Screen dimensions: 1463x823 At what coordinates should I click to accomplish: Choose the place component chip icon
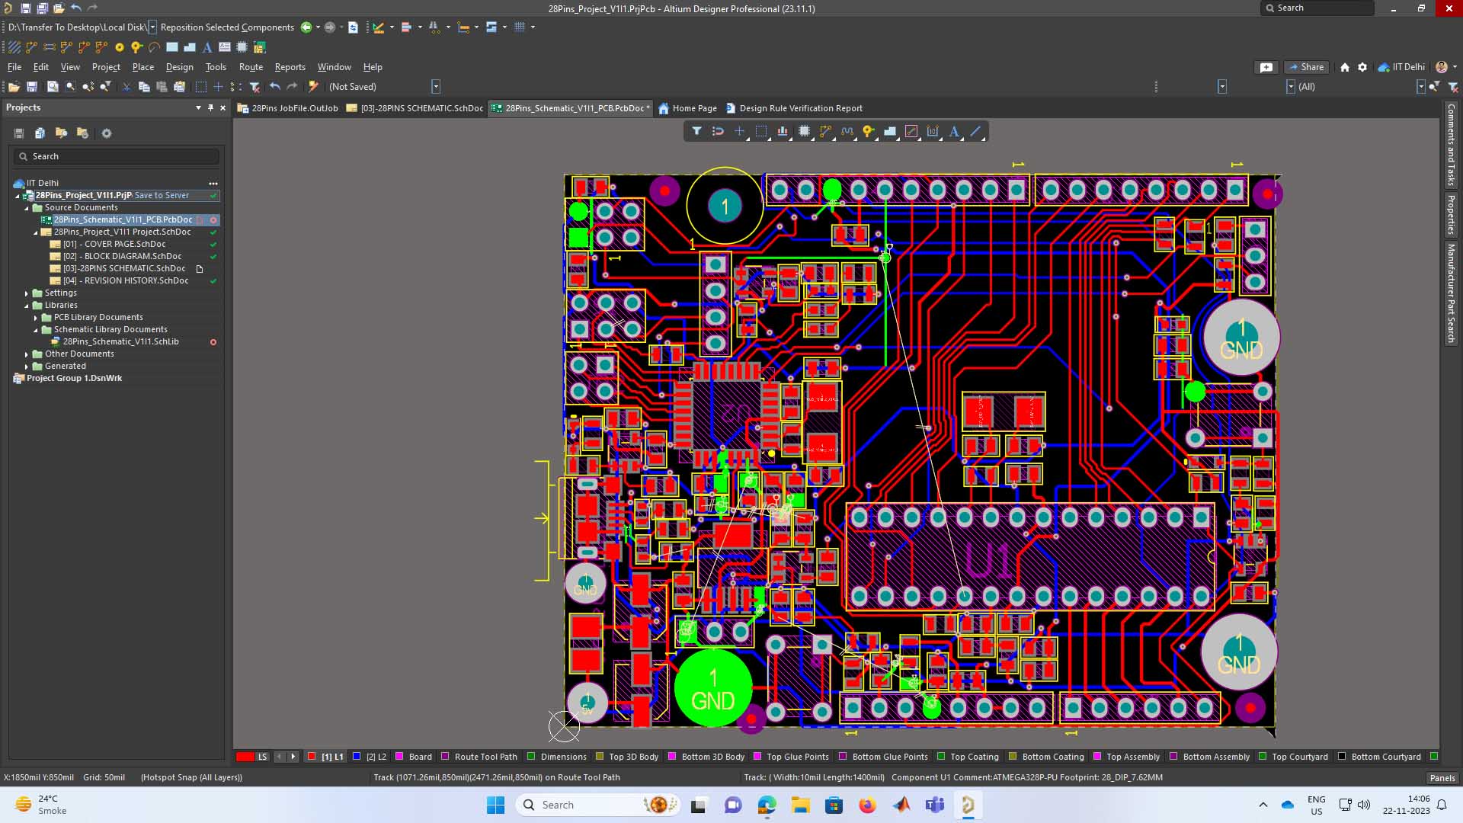(804, 131)
